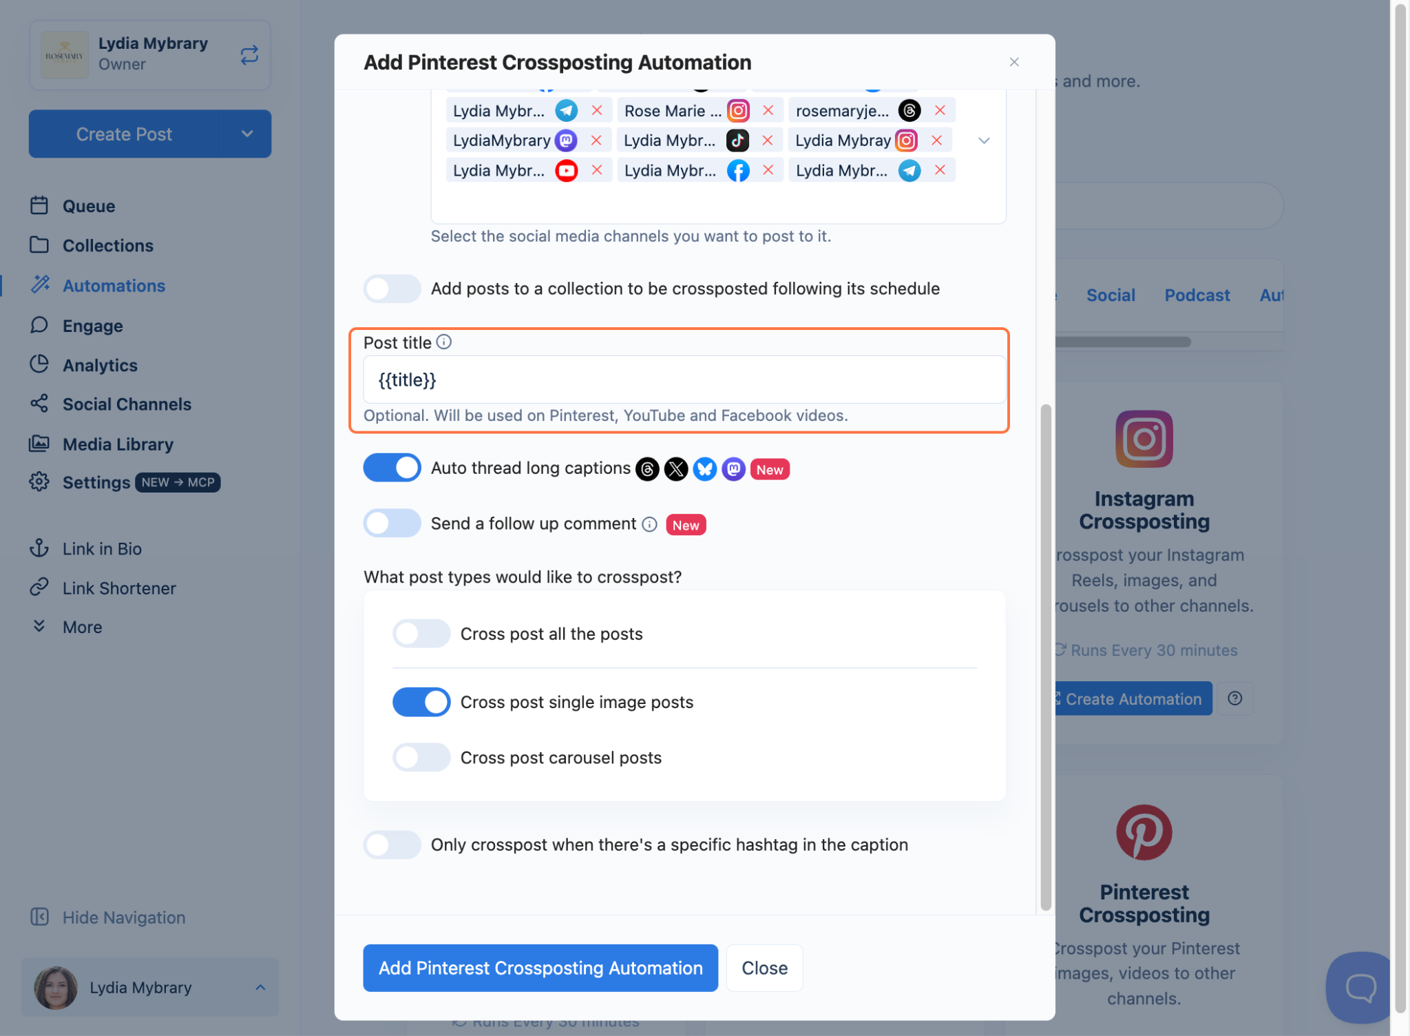Remove the Rose Marie Instagram channel

[768, 110]
